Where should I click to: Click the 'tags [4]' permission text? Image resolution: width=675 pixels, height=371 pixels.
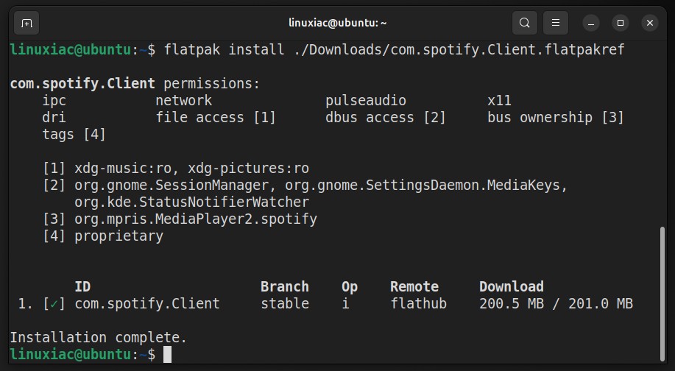(x=74, y=134)
